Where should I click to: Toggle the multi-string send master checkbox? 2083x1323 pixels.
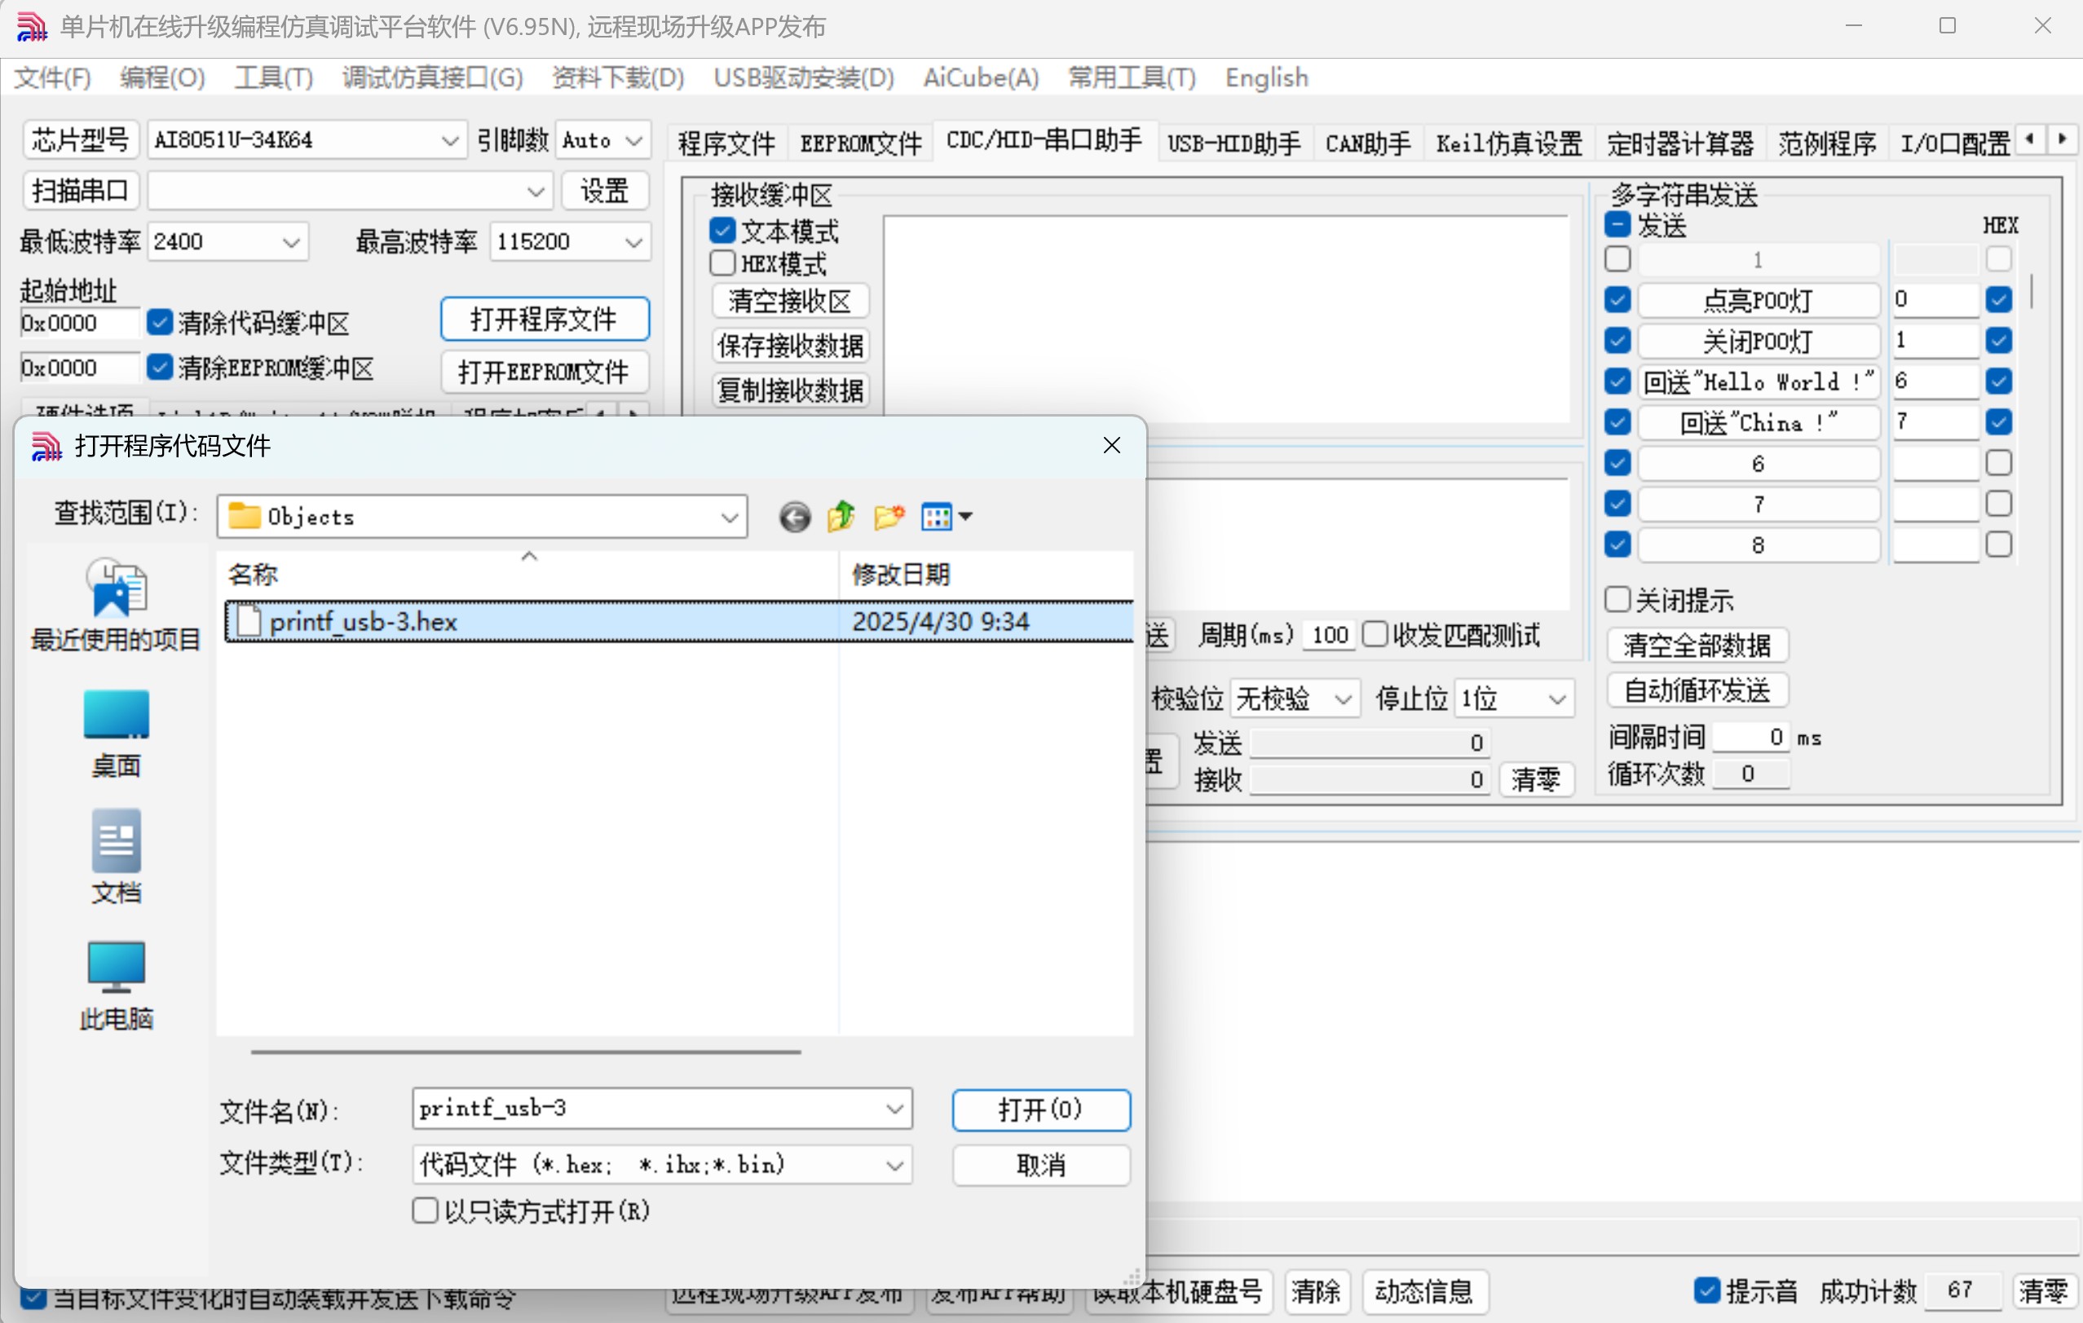tap(1617, 225)
